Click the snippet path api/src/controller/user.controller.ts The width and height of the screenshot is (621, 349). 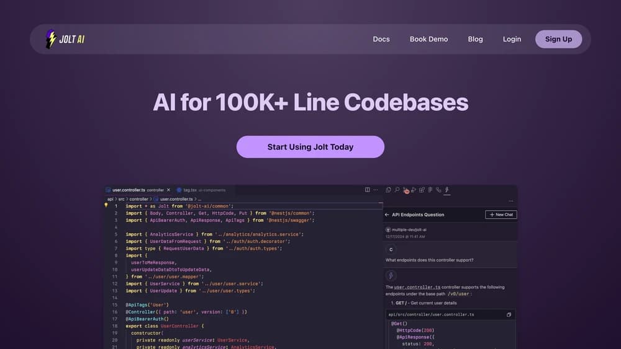pyautogui.click(x=431, y=315)
